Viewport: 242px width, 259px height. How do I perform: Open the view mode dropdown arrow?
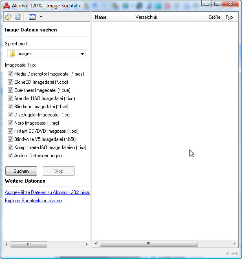pos(41,17)
